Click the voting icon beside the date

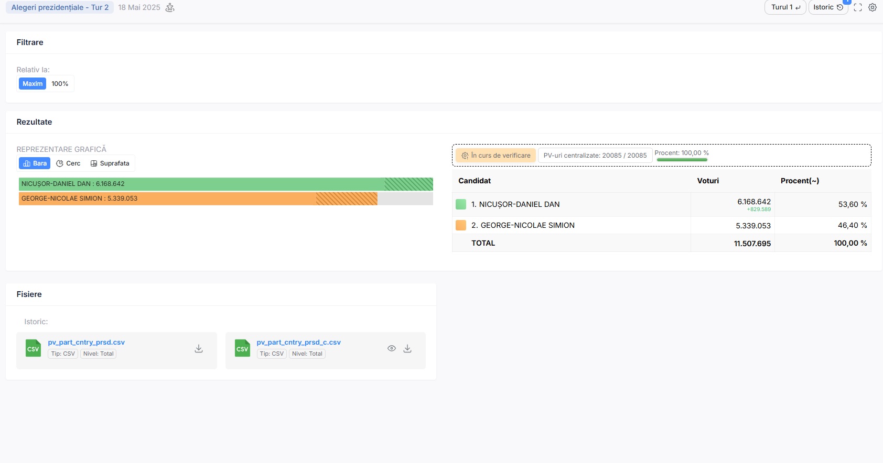click(x=170, y=7)
